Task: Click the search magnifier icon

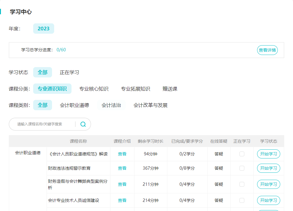Action: pyautogui.click(x=83, y=124)
